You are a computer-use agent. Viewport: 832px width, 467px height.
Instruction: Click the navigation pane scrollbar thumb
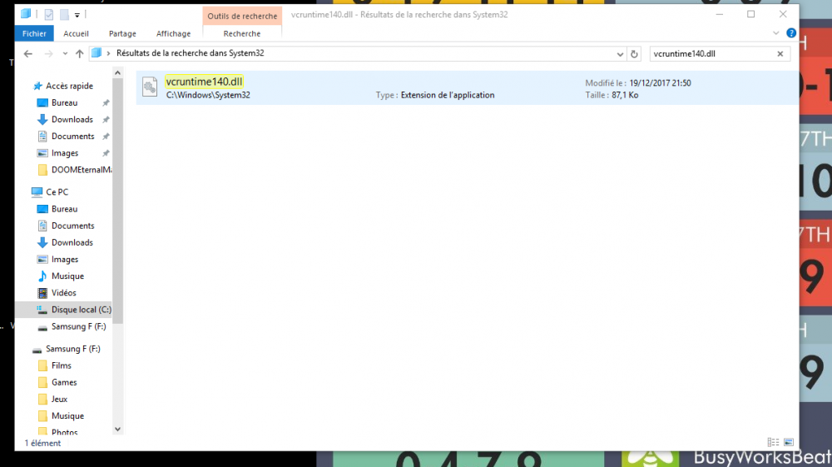(118, 201)
